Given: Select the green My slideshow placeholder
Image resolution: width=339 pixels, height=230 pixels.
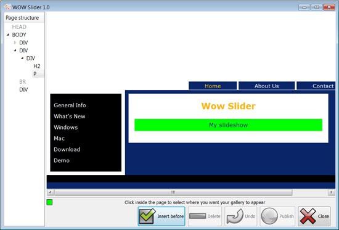Looking at the screenshot, I should tap(228, 125).
